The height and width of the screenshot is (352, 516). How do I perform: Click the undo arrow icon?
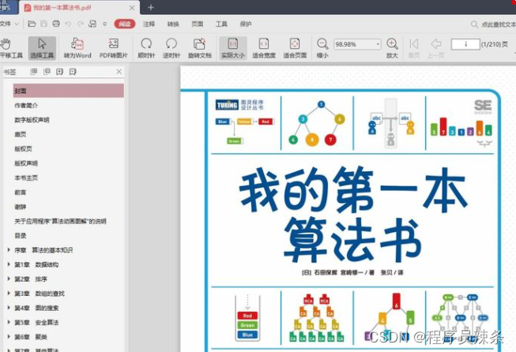[68, 24]
